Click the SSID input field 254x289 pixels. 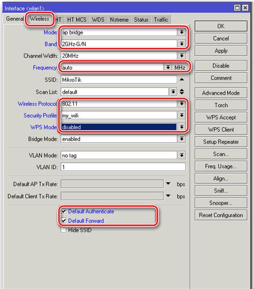pos(119,79)
